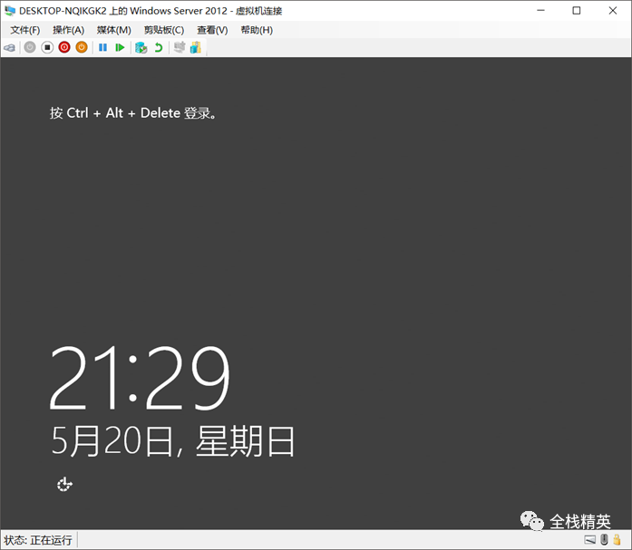Open the 媒体(M) menu

(x=114, y=30)
